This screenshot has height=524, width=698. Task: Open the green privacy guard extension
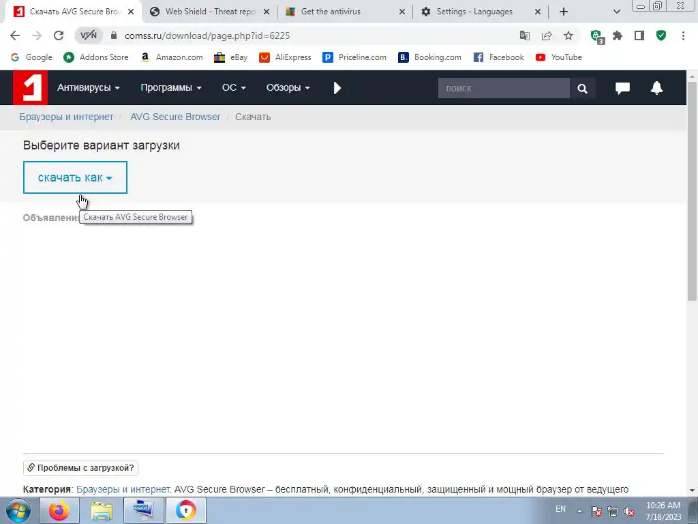point(596,36)
